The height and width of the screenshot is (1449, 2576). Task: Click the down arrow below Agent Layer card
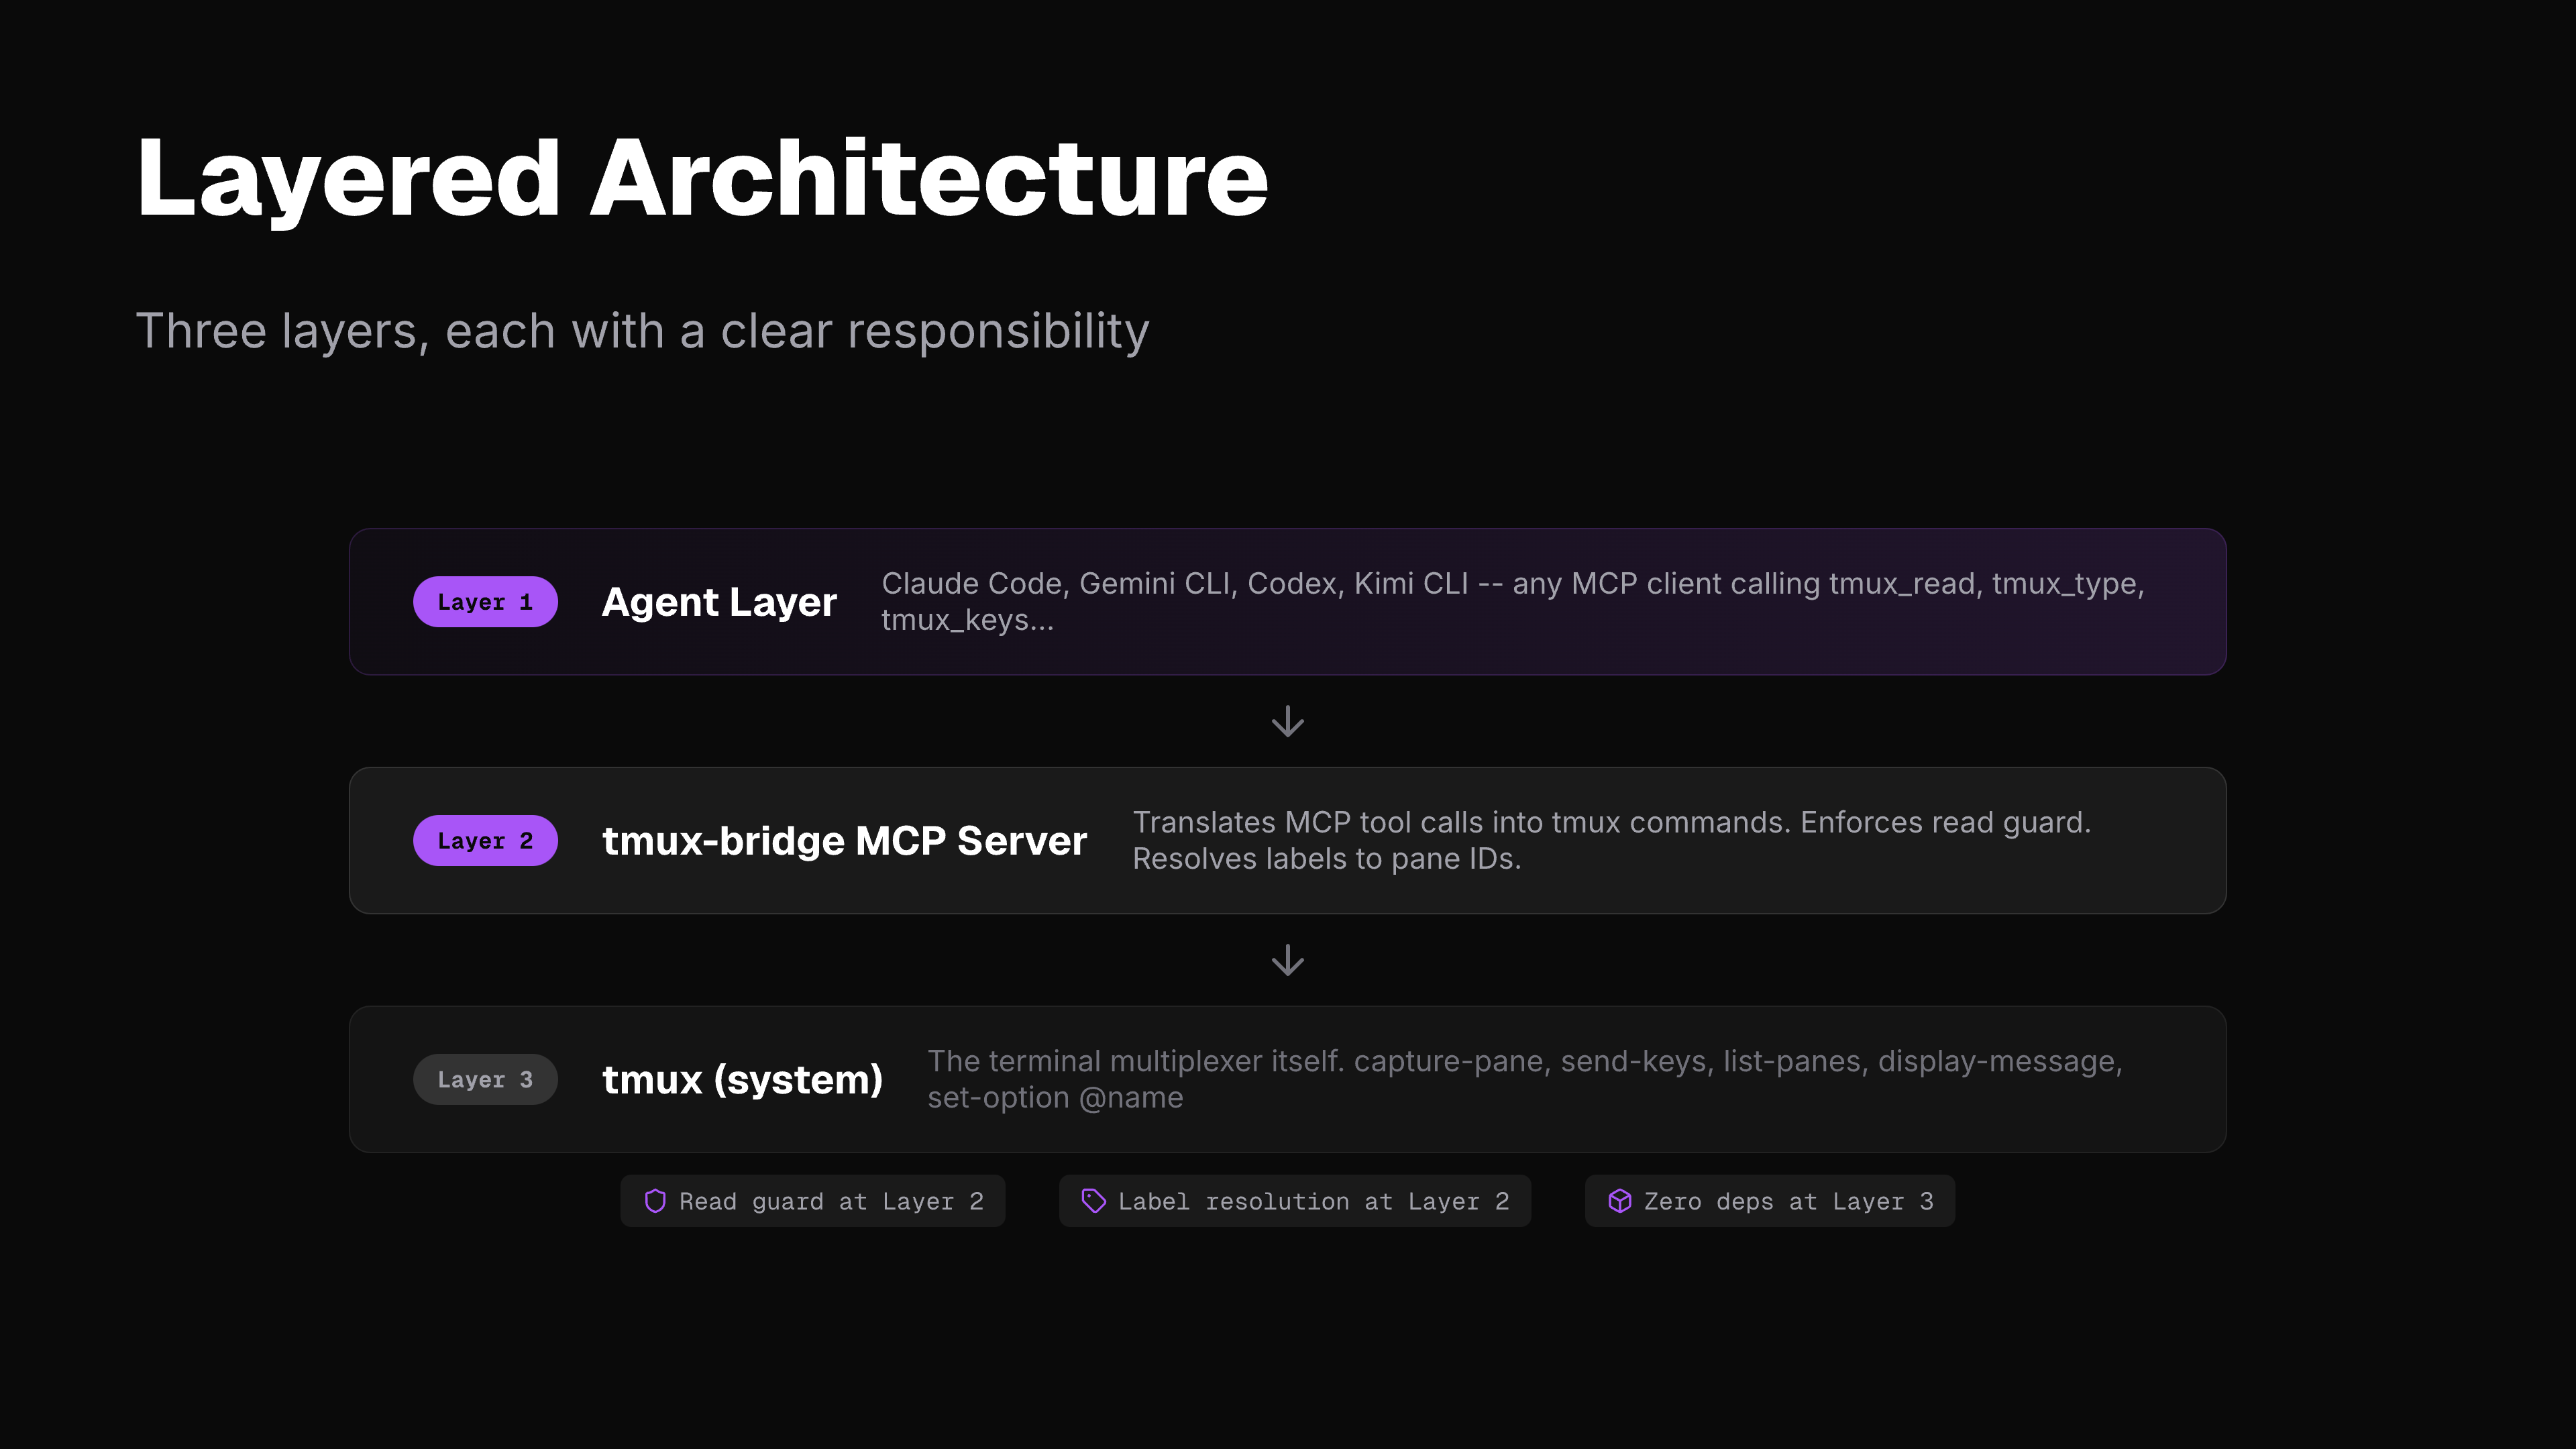point(1287,721)
